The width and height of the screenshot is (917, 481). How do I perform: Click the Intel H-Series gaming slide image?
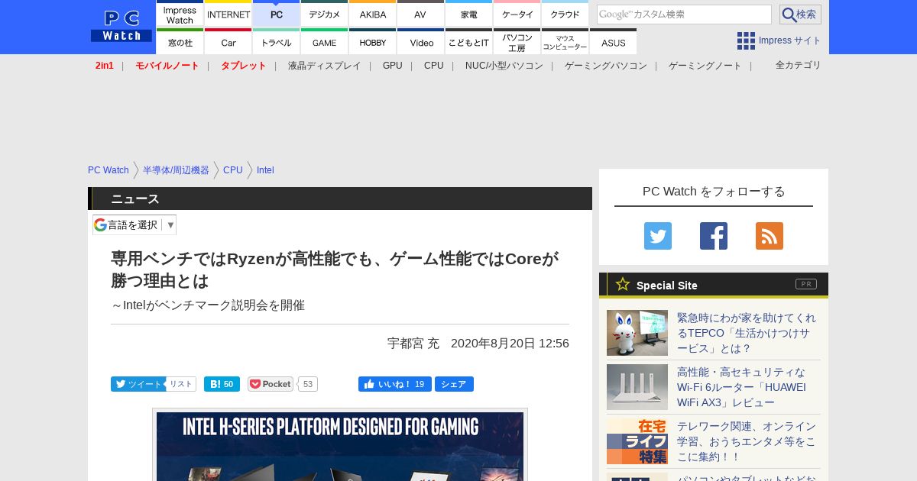[x=340, y=447]
